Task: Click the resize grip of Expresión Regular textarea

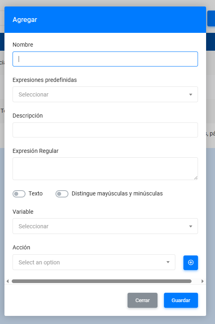Action: tap(196, 178)
